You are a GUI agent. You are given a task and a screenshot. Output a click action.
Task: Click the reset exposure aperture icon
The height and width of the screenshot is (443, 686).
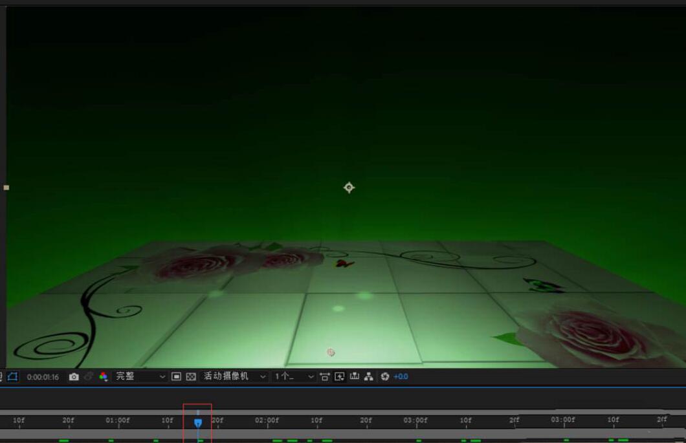tap(385, 376)
